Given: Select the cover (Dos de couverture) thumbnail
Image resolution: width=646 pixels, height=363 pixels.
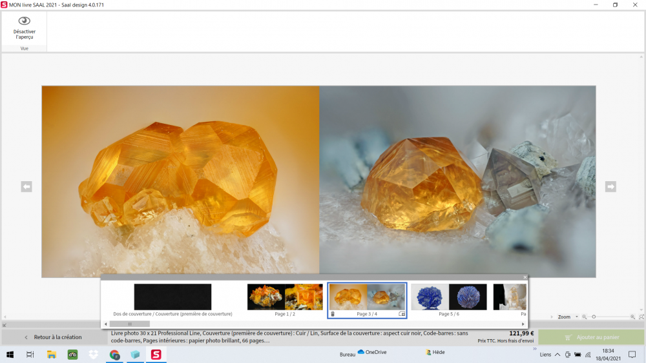Looking at the screenshot, I should (x=172, y=297).
